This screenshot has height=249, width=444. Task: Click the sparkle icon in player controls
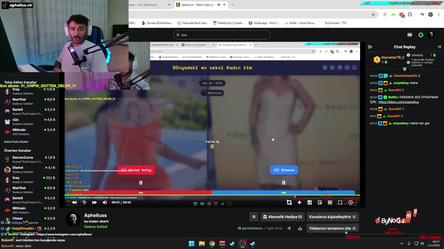point(299,203)
